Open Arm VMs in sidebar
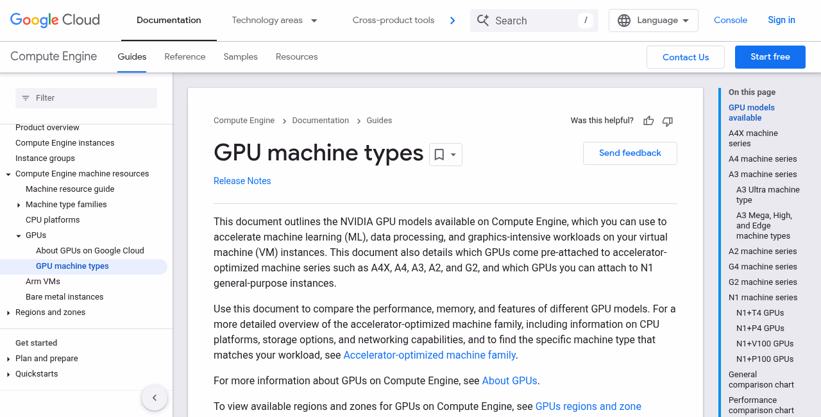Image resolution: width=821 pixels, height=417 pixels. tap(43, 282)
